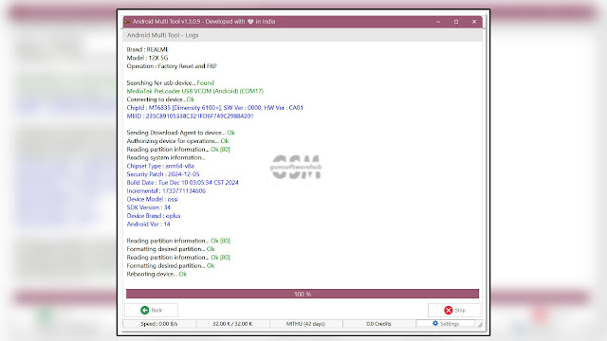Viewport: 607px width, 341px height.
Task: Click 'Connecting to device' log line
Action: 160,99
